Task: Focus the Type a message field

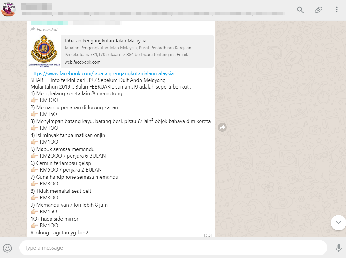Action: pos(173,248)
